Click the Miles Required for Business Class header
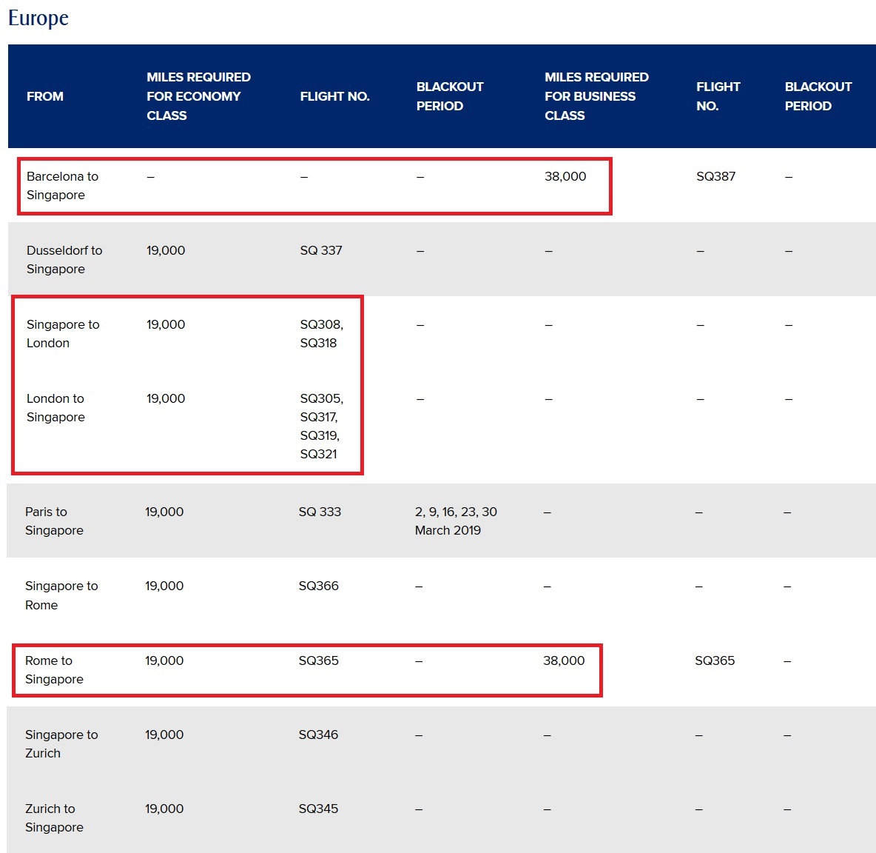The width and height of the screenshot is (876, 853). (x=596, y=96)
